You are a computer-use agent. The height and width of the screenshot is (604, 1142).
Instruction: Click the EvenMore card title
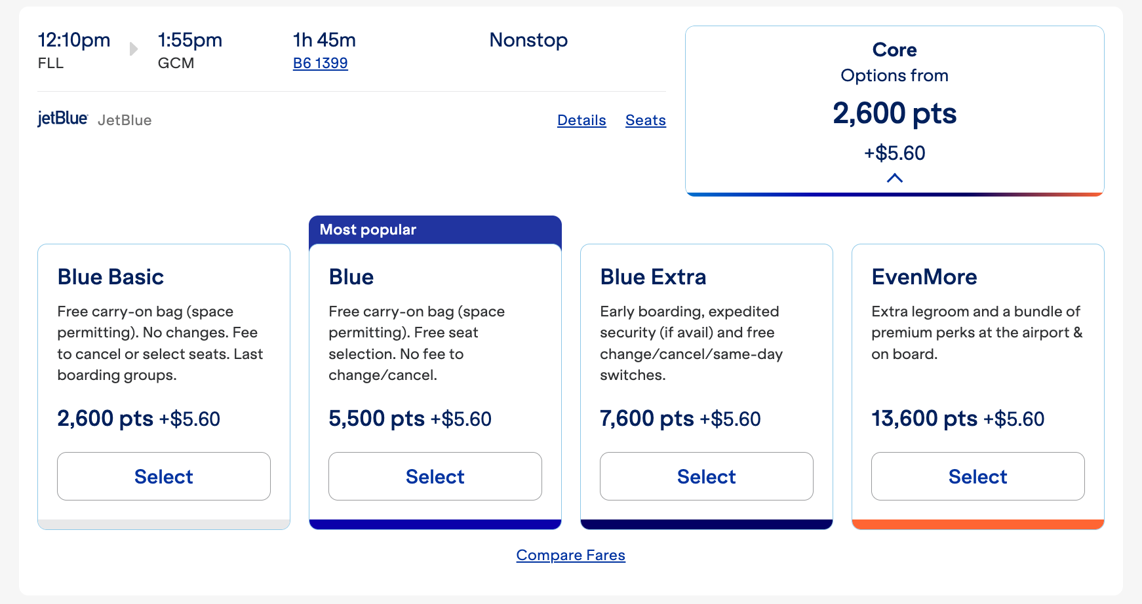pyautogui.click(x=924, y=276)
